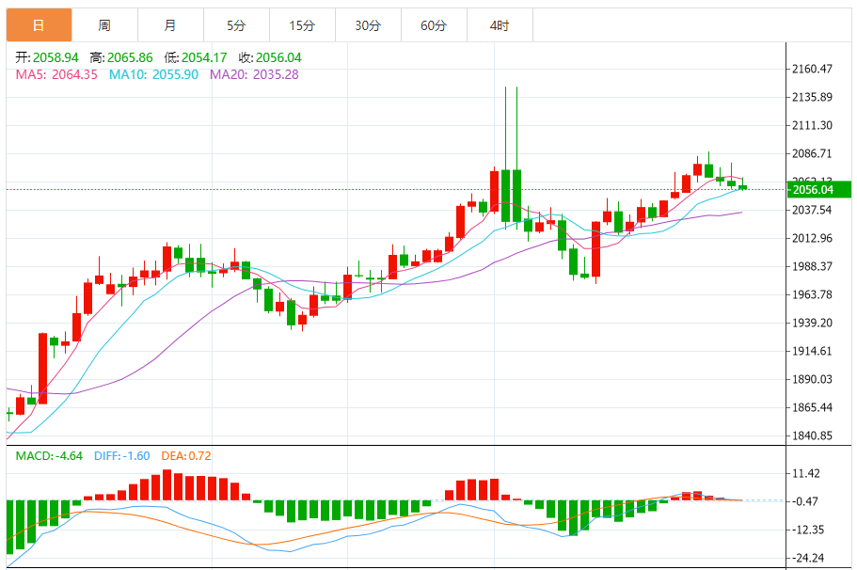This screenshot has height=570, width=857.
Task: Click the latest green candlestick on the chart
Action: [x=742, y=187]
